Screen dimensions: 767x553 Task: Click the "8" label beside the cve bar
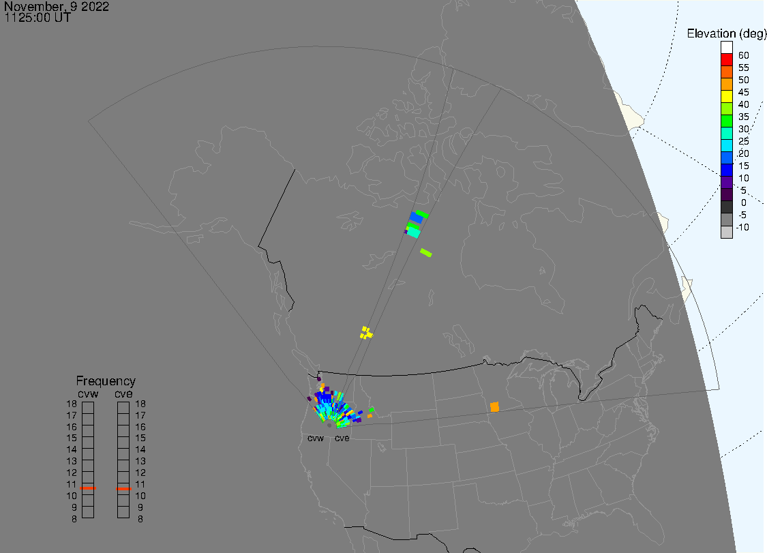point(140,519)
